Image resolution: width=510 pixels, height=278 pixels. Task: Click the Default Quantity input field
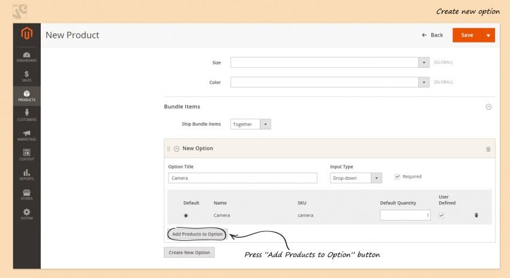tap(405, 215)
